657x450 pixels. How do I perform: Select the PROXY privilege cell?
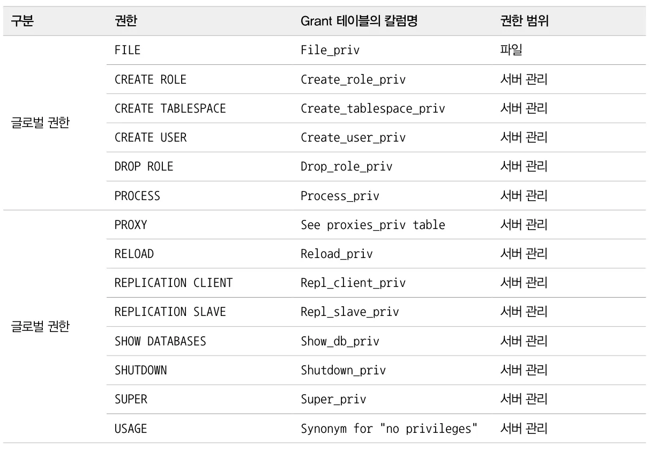131,225
